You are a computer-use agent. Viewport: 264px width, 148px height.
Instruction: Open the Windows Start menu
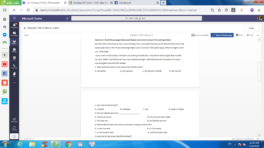coord(5,144)
